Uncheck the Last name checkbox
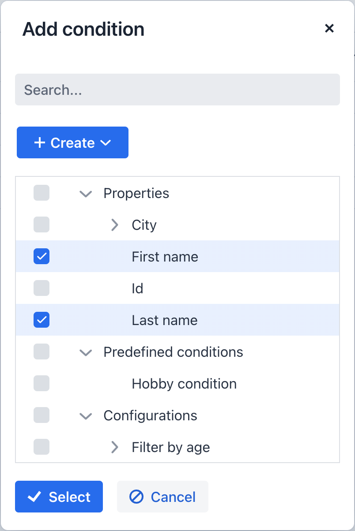Viewport: 355px width, 531px height. pos(41,320)
